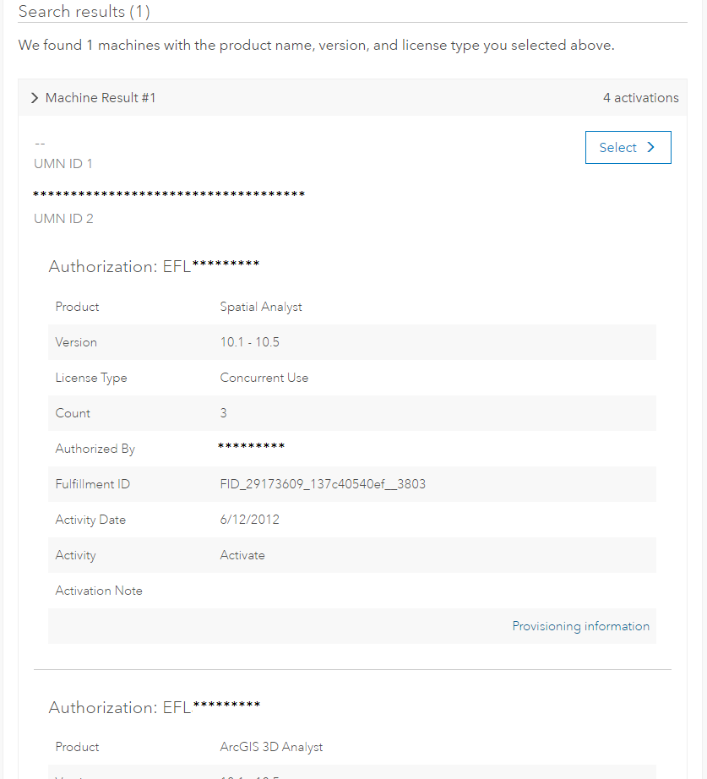This screenshot has width=707, height=779.
Task: Click the 4 activations label
Action: click(641, 98)
